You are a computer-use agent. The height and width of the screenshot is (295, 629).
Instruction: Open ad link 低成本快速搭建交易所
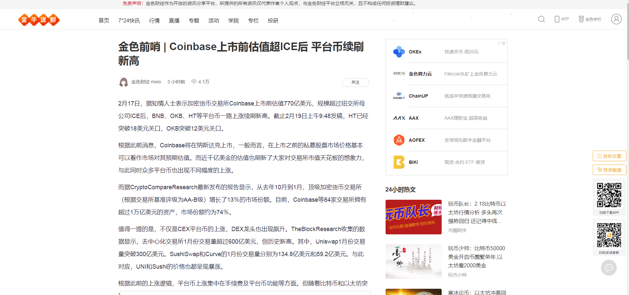[467, 96]
